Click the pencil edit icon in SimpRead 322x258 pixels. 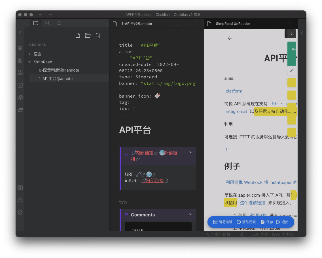point(292,70)
